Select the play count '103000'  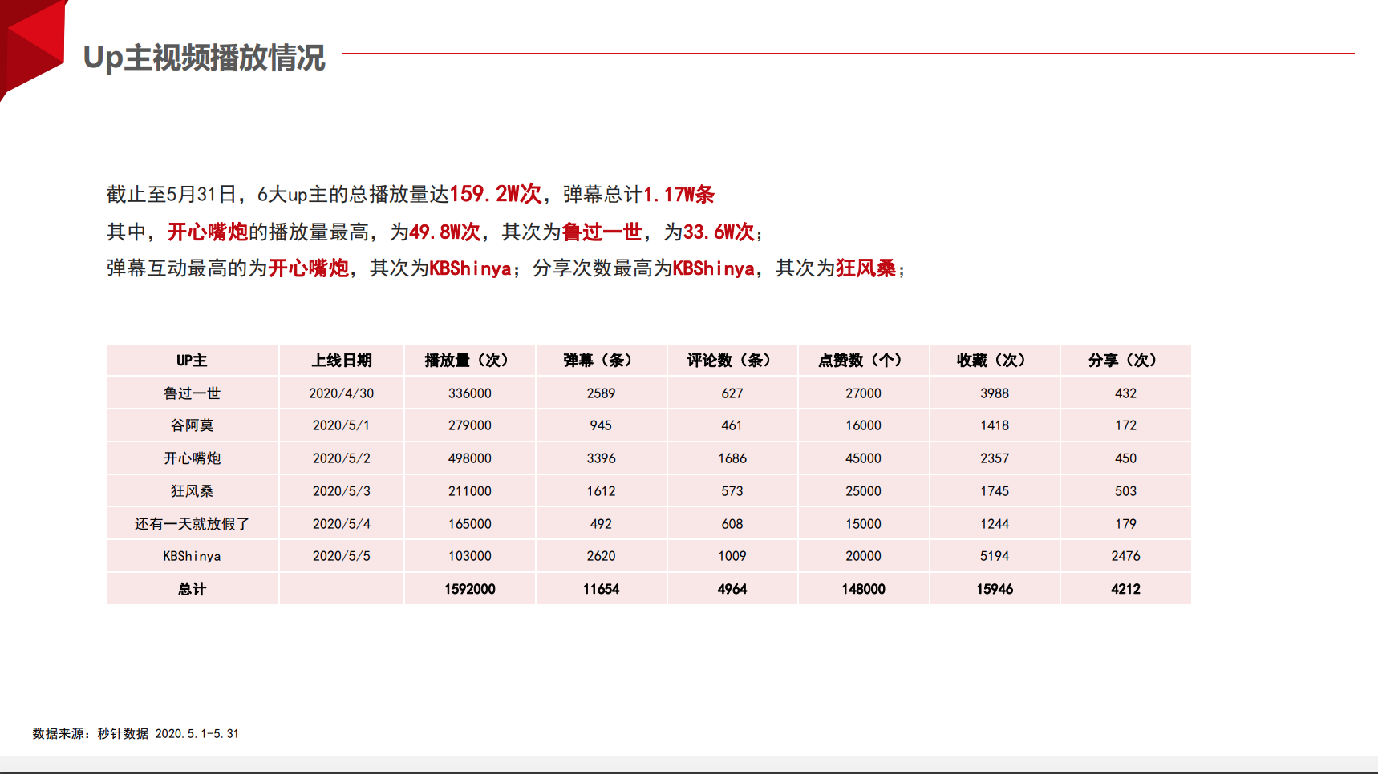(470, 556)
